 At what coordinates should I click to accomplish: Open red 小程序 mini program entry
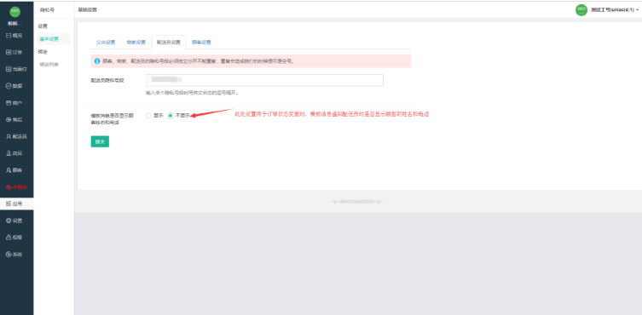(x=16, y=187)
